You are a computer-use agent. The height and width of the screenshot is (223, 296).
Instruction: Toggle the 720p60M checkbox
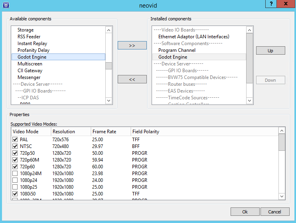pyautogui.click(x=15, y=160)
